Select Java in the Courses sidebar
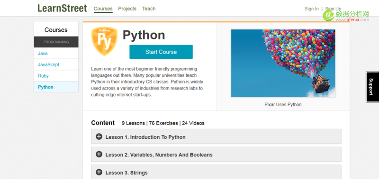The image size is (379, 179). pyautogui.click(x=56, y=54)
